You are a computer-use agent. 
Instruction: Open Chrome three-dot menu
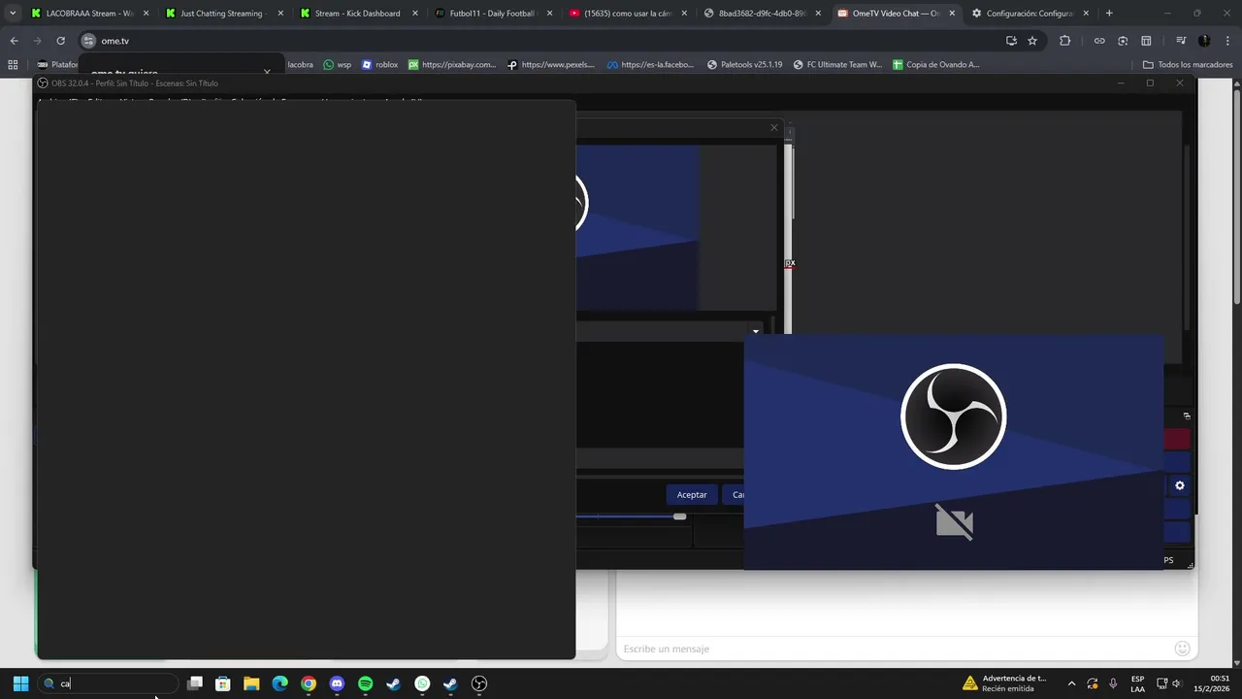(1226, 41)
